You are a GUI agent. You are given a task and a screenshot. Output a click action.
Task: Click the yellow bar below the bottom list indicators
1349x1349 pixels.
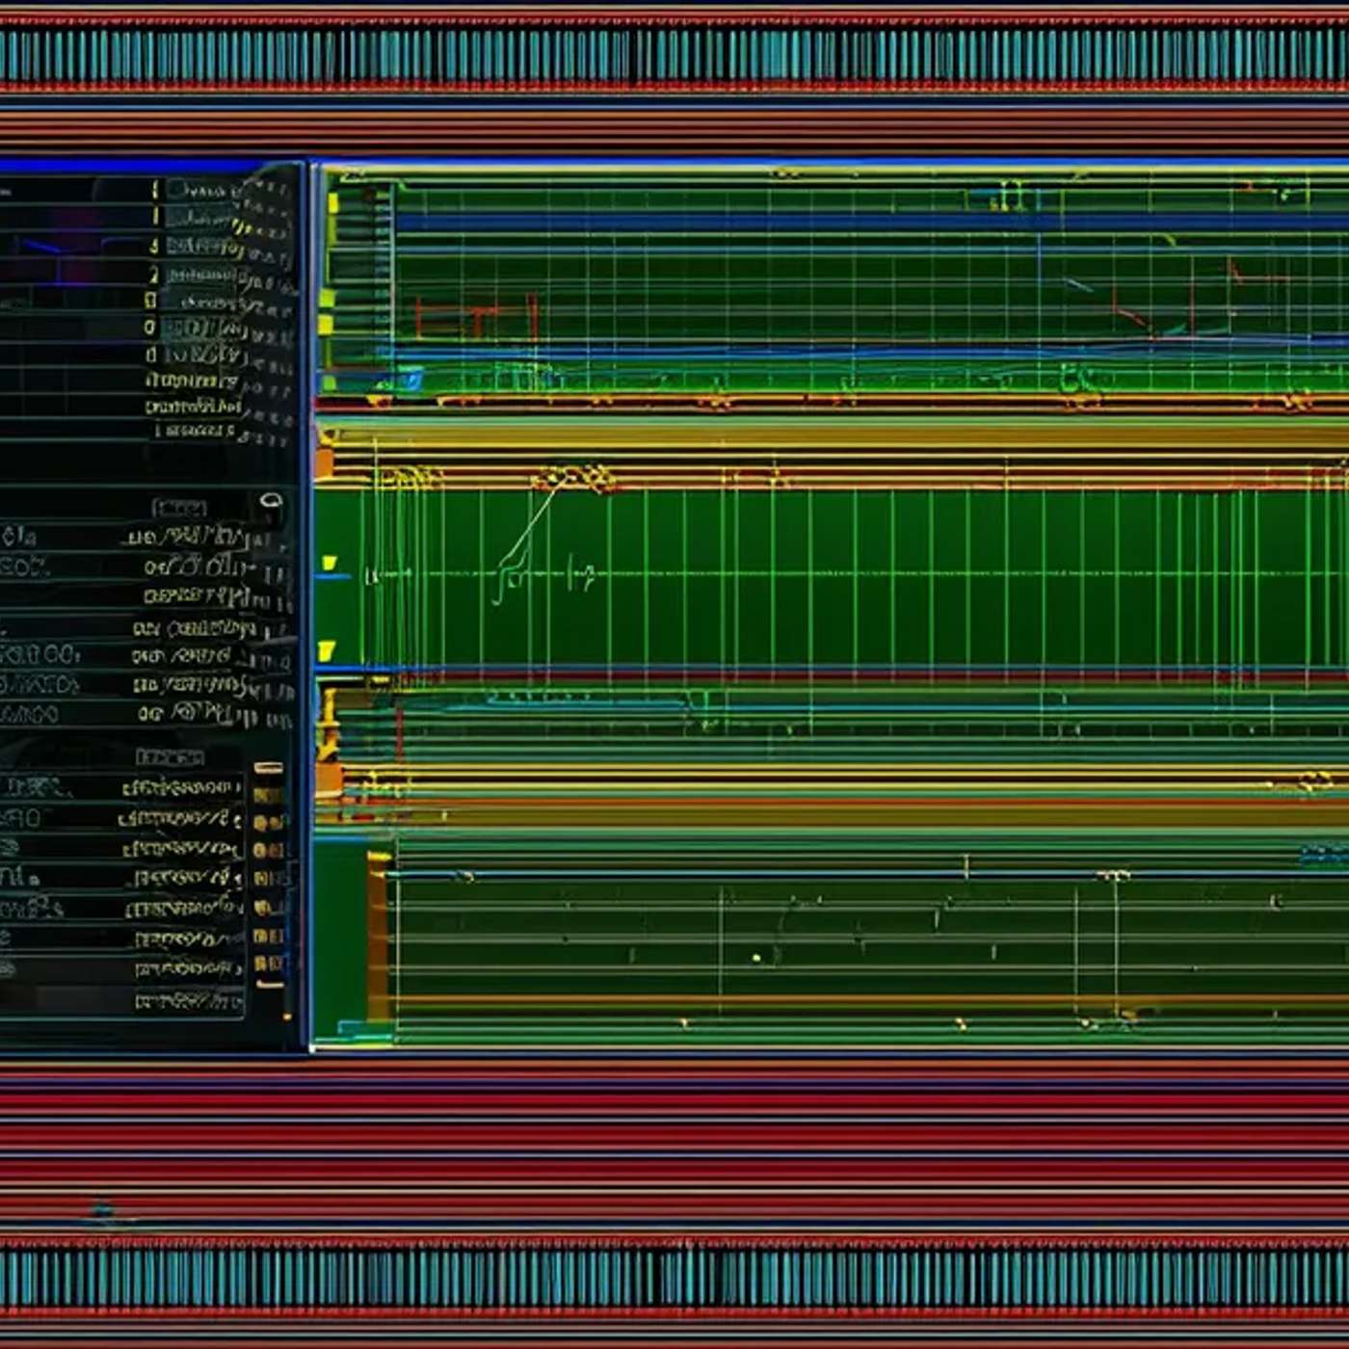[x=269, y=985]
